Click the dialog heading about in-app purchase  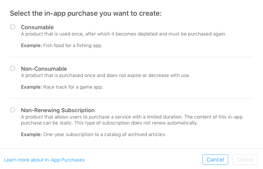click(86, 13)
